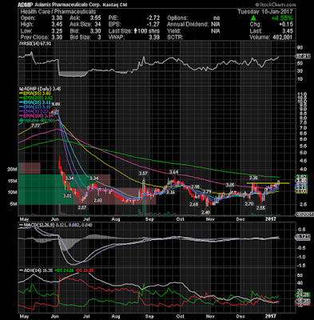
Task: Click the MACD(12,26,9) legend line icon
Action: [x=21, y=225]
